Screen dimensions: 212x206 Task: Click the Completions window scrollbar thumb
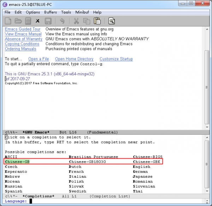(207, 164)
